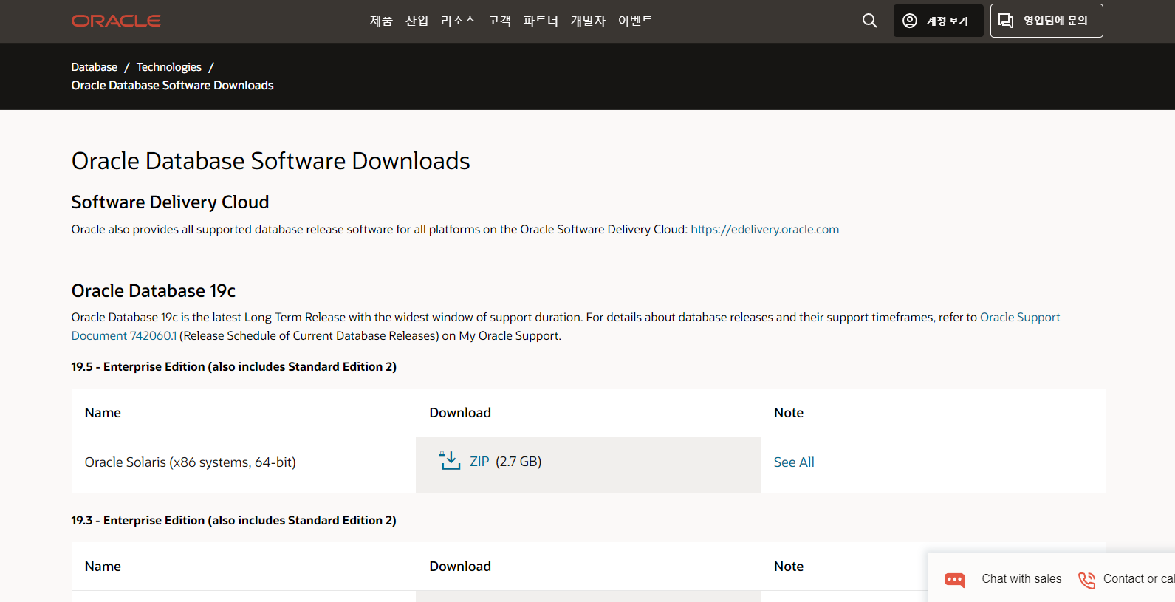Click Name header in 19.5 table
This screenshot has width=1175, height=602.
click(x=103, y=413)
